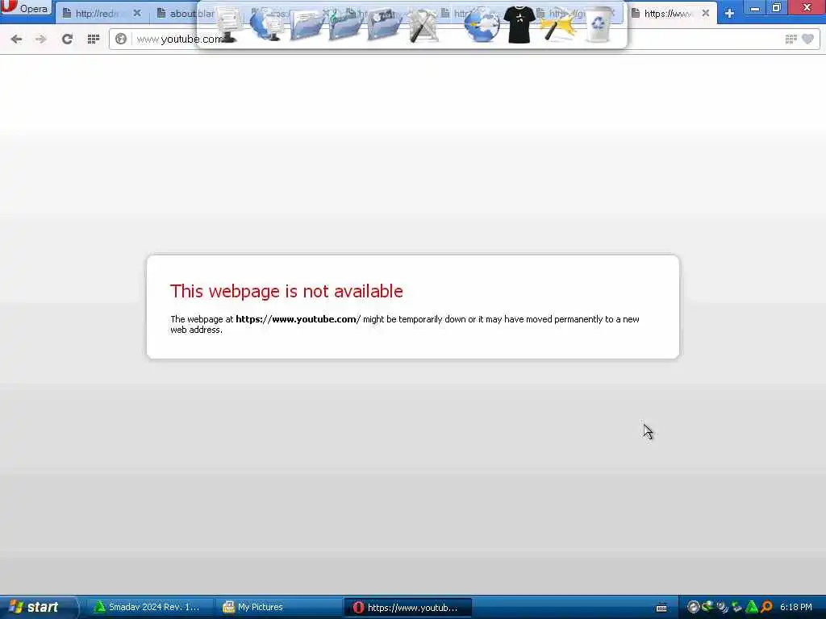
Task: Close the http://redir tab
Action: [x=137, y=13]
